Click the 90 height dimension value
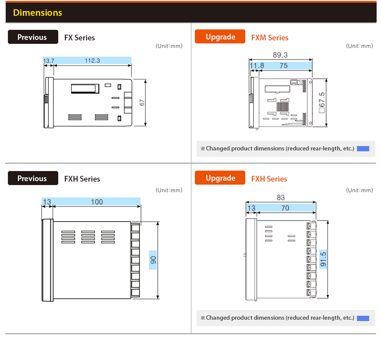This screenshot has height=357, width=381. coord(153,260)
